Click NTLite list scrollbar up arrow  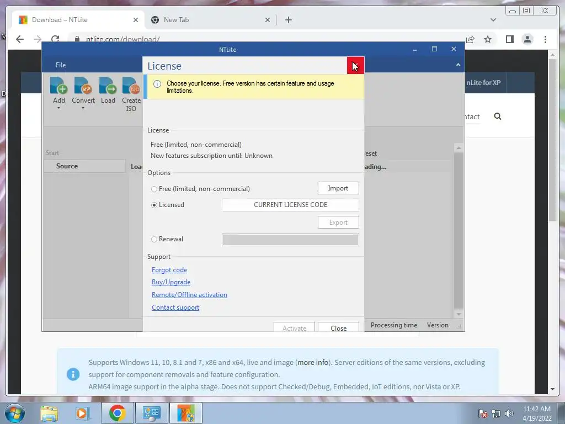[x=459, y=148]
